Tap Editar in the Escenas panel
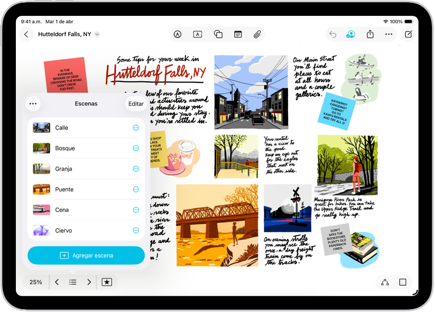 pyautogui.click(x=135, y=103)
